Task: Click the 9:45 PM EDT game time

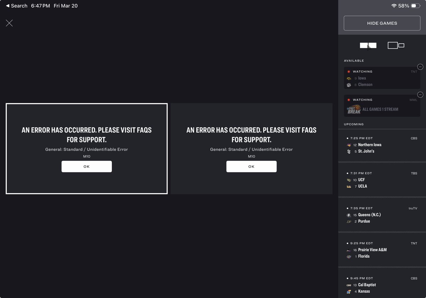Action: [x=361, y=278]
